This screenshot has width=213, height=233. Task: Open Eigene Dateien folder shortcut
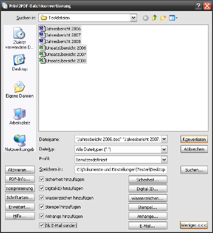[19, 89]
